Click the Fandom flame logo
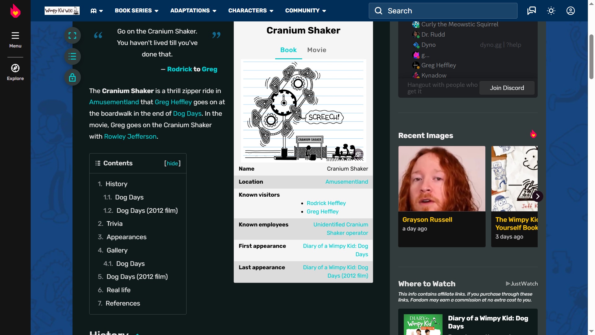Image resolution: width=595 pixels, height=335 pixels. click(x=15, y=11)
